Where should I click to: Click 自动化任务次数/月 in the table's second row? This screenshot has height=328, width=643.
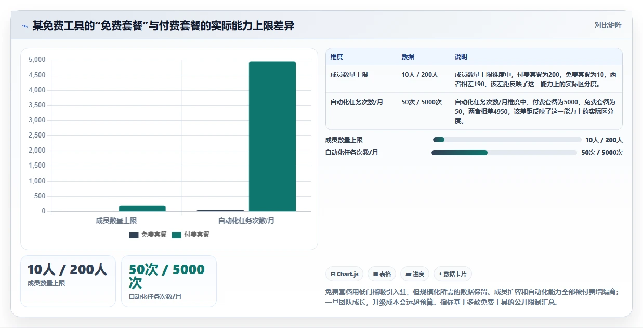[357, 102]
